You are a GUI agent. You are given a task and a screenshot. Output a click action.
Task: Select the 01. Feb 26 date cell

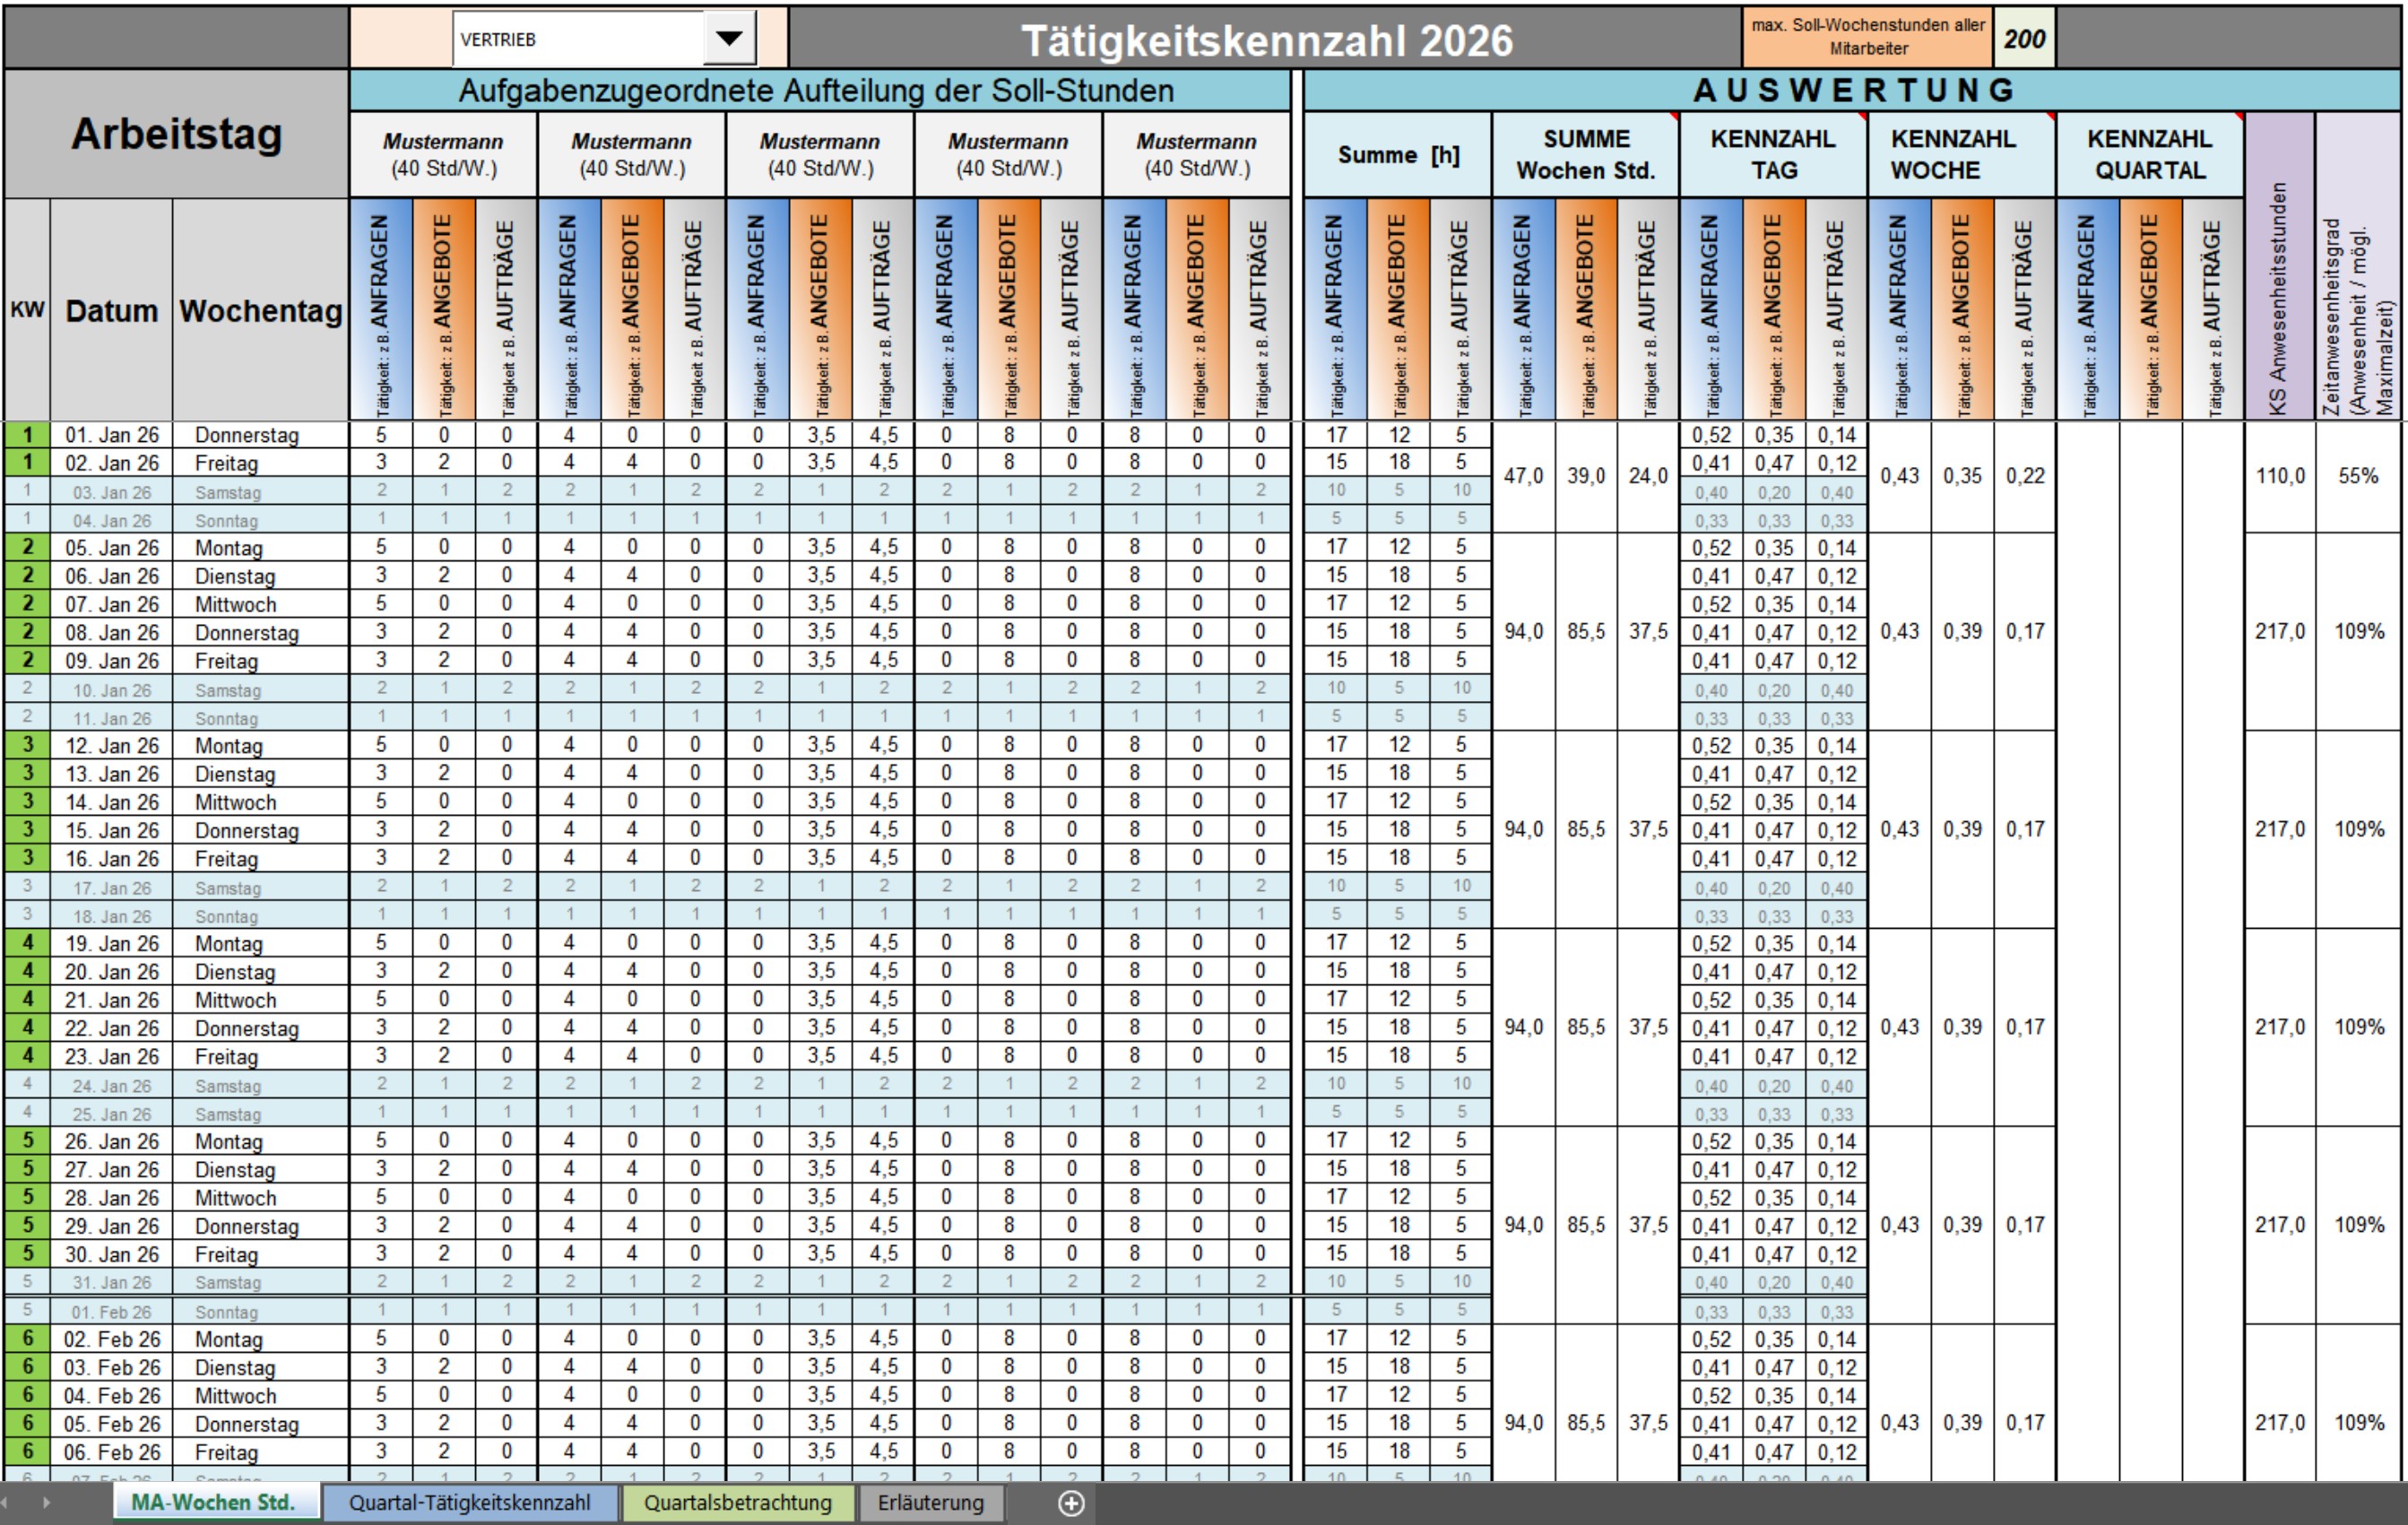[111, 1311]
